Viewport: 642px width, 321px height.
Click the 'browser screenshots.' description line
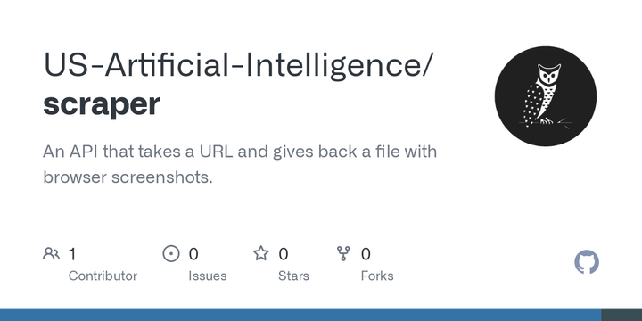tap(128, 177)
